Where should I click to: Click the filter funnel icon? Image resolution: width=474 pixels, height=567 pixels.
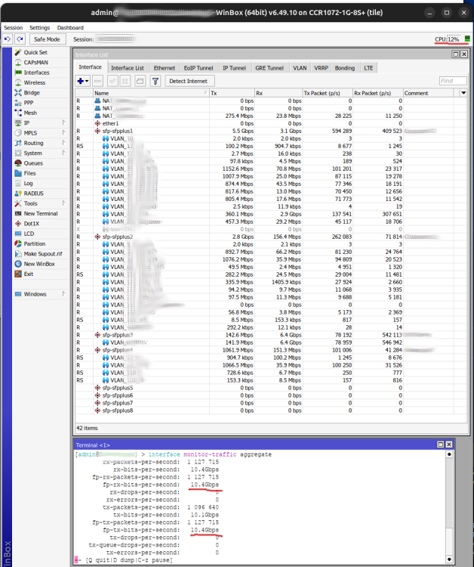(x=155, y=81)
